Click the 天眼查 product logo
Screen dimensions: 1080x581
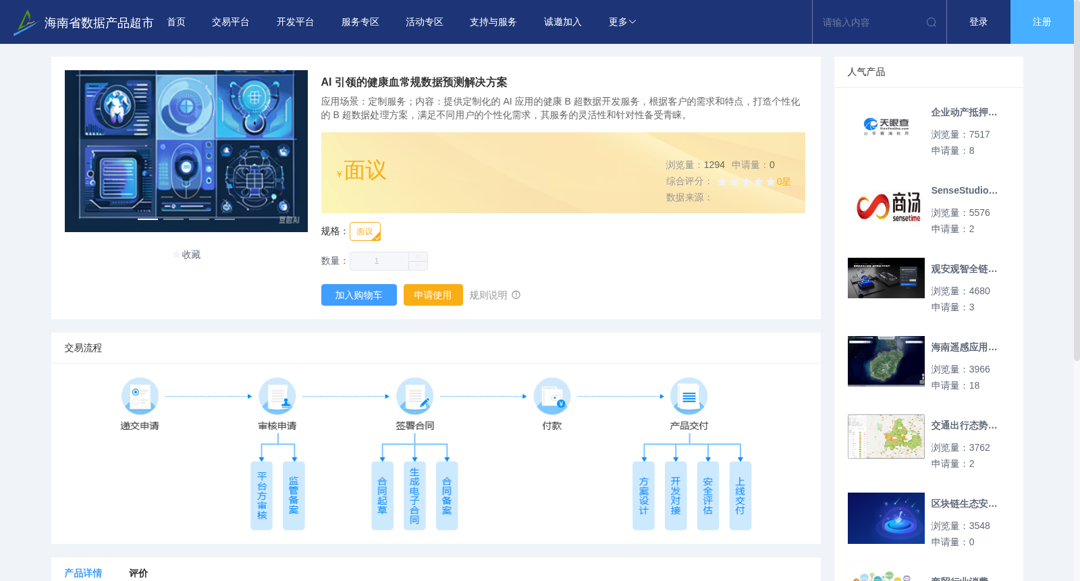[x=886, y=126]
